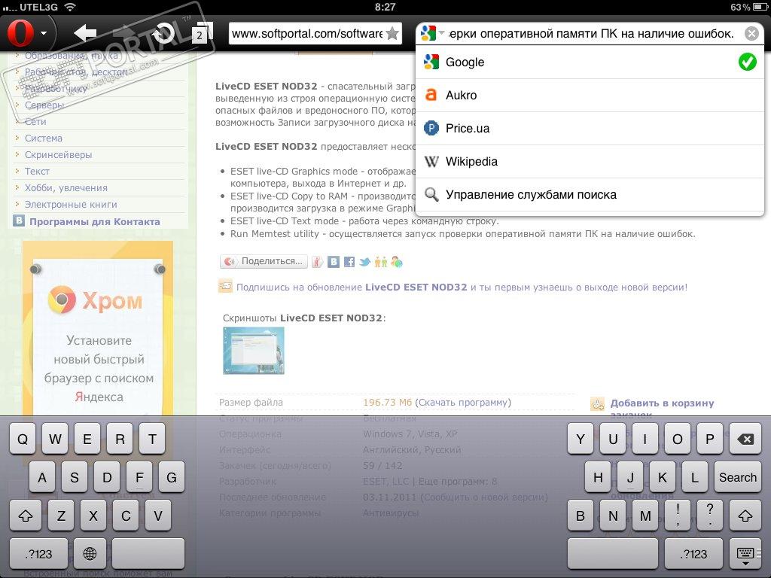Click the VK icon beside Программы для Контакта
The width and height of the screenshot is (771, 578).
19,221
